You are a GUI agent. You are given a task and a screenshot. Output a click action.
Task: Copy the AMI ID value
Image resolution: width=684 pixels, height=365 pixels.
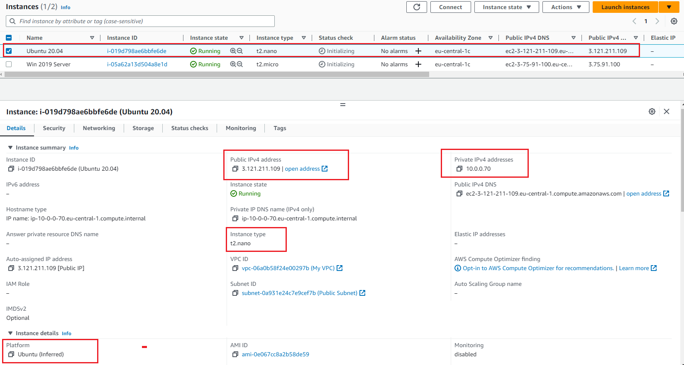235,354
